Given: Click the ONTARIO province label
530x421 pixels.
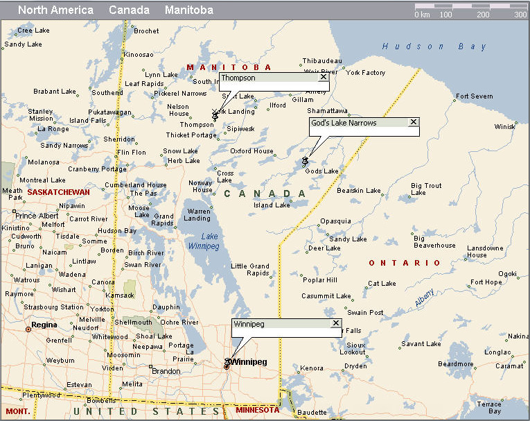Looking at the screenshot, I should 404,263.
